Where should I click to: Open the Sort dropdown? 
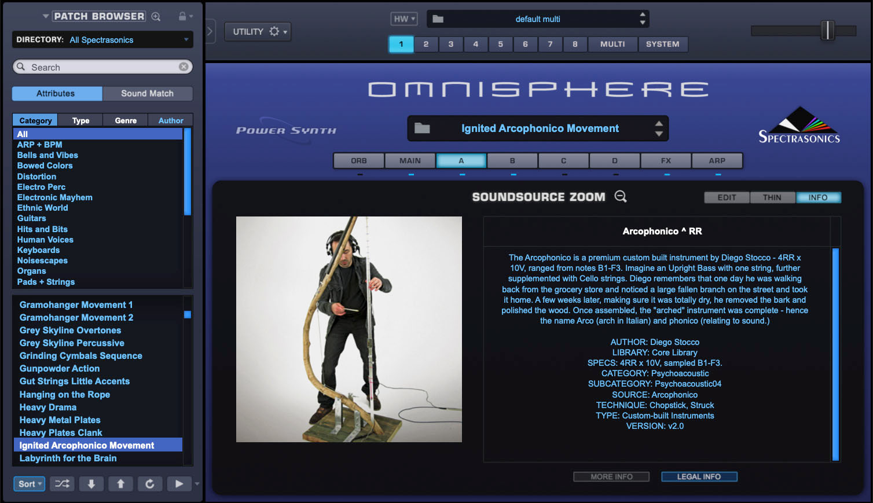29,484
